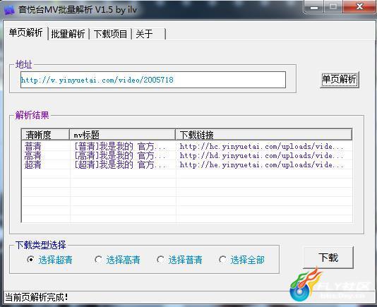Click the 下载 button
The height and width of the screenshot is (307, 377).
(x=328, y=258)
